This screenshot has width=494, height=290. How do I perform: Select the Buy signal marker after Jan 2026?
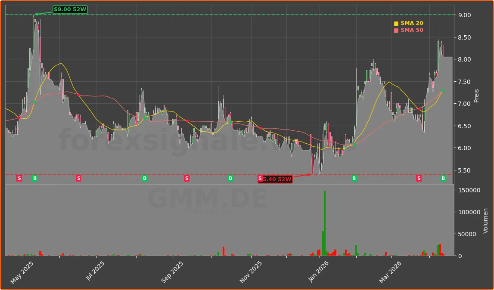tap(353, 178)
